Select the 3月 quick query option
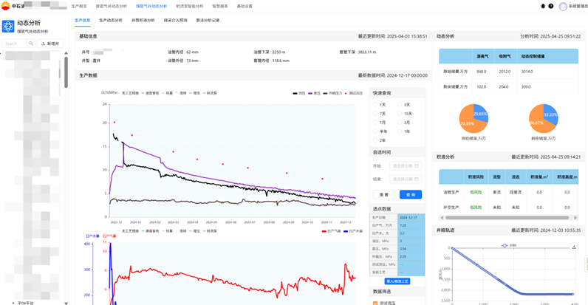This screenshot has height=305, width=588. pyautogui.click(x=404, y=123)
